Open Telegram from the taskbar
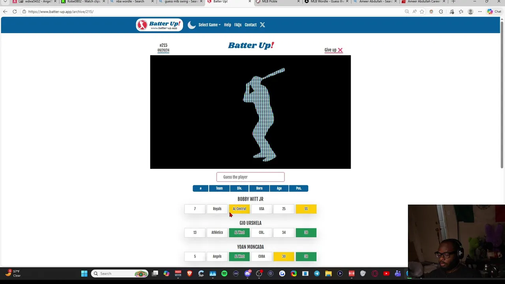Screen dimensions: 505x284 [317, 274]
